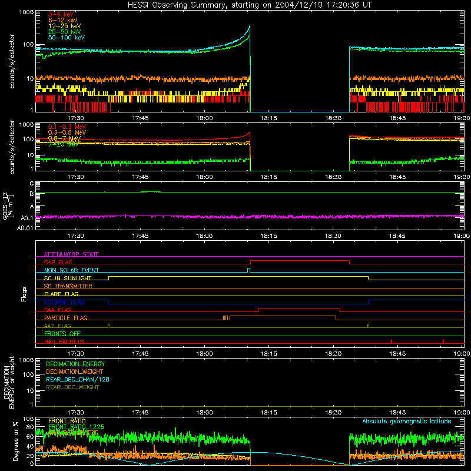Image resolution: width=471 pixels, height=471 pixels.
Task: Click the green FRONT_RATIO_1225 legend label
Action: [x=76, y=427]
